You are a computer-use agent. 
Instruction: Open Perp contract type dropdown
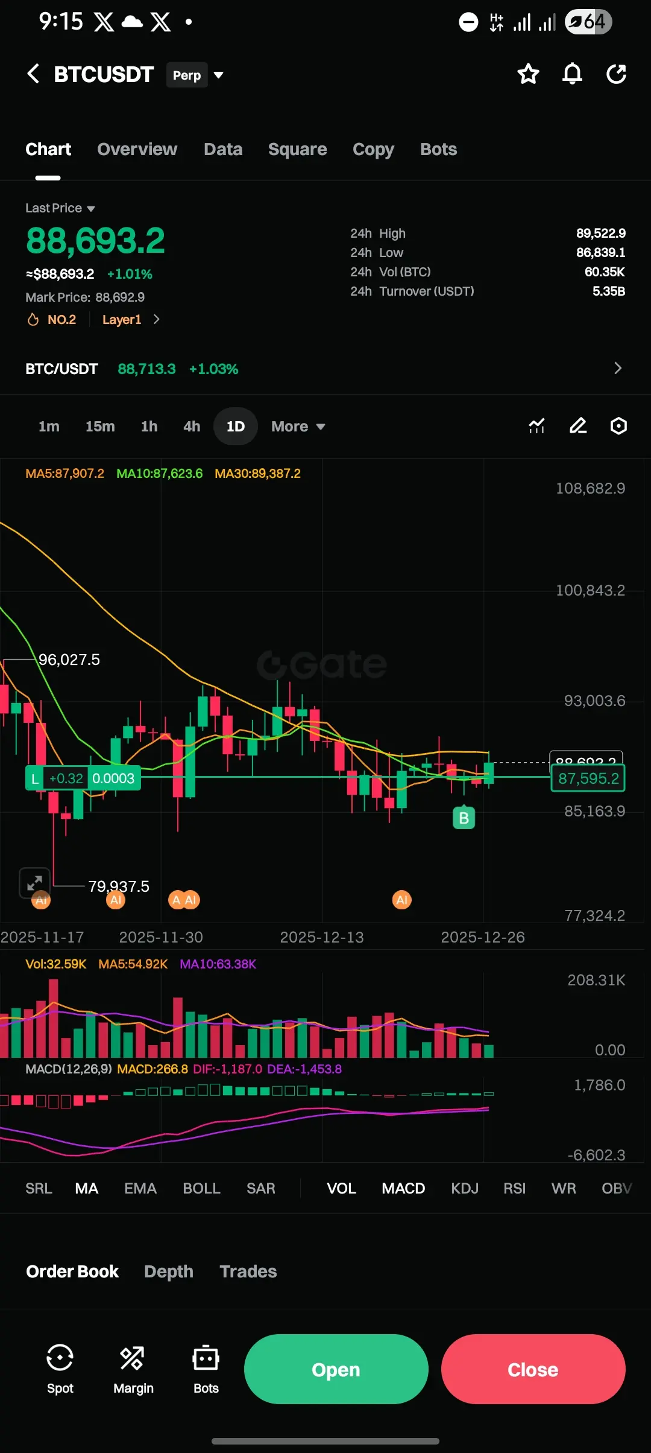pyautogui.click(x=195, y=75)
